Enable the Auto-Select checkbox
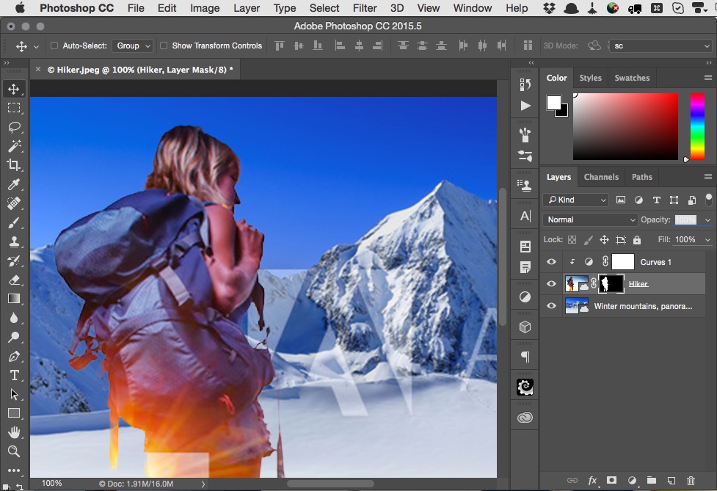Viewport: 717px width, 491px height. pos(54,45)
